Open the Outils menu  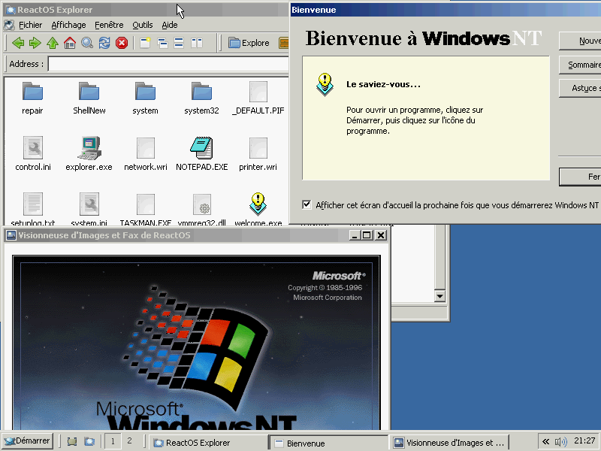tap(142, 25)
